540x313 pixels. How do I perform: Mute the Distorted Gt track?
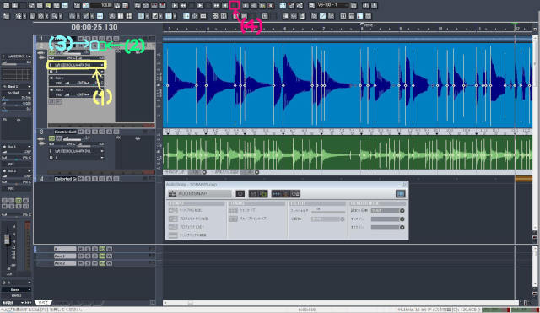(x=81, y=179)
